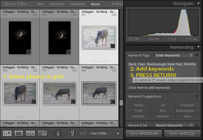This screenshot has height=140, width=203.
Task: Click grid vertical scrollbar handle
Action: (x=121, y=103)
